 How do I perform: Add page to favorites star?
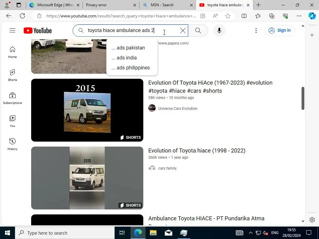228,16
